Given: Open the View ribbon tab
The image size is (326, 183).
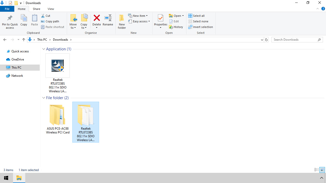Looking at the screenshot, I should coord(51,9).
